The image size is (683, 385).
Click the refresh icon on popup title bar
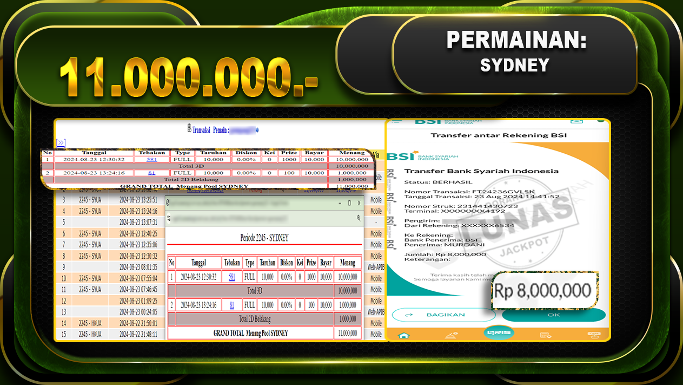point(168,203)
